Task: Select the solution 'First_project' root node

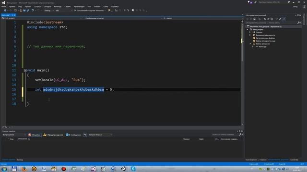Action: coord(265,27)
